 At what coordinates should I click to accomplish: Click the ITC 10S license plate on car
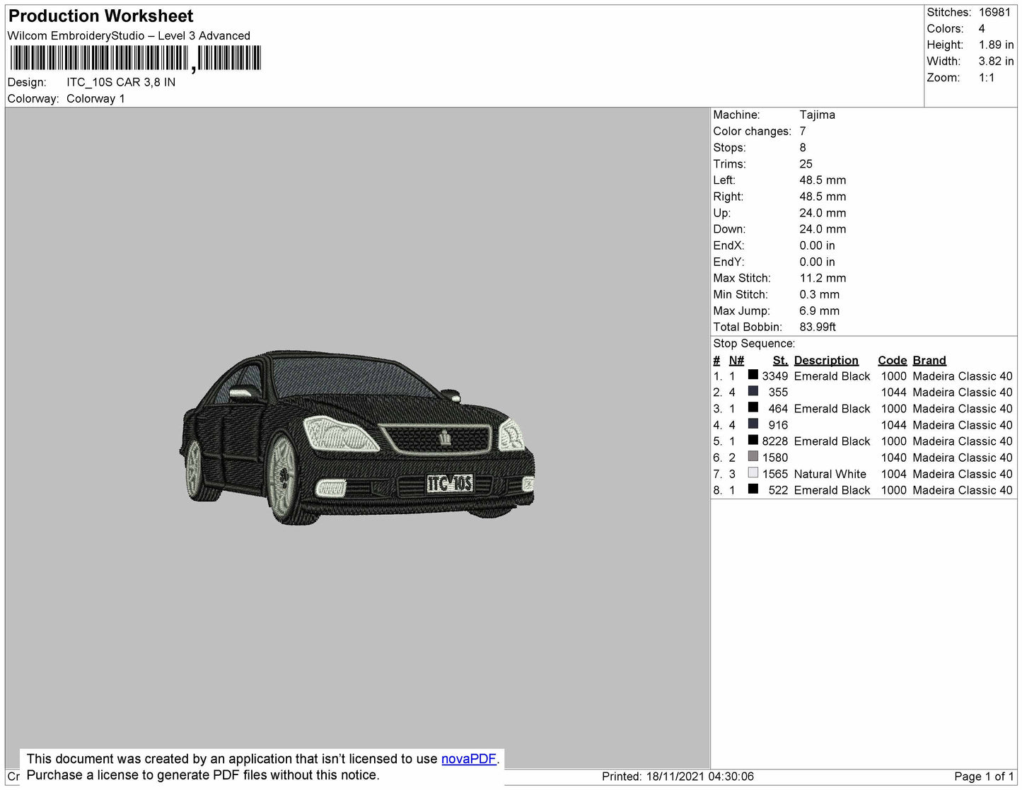click(450, 483)
